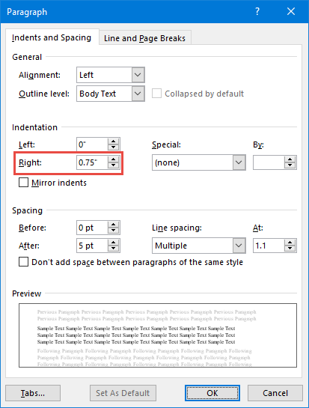
Task: Toggle Collapsed by default checkbox
Action: click(x=156, y=94)
